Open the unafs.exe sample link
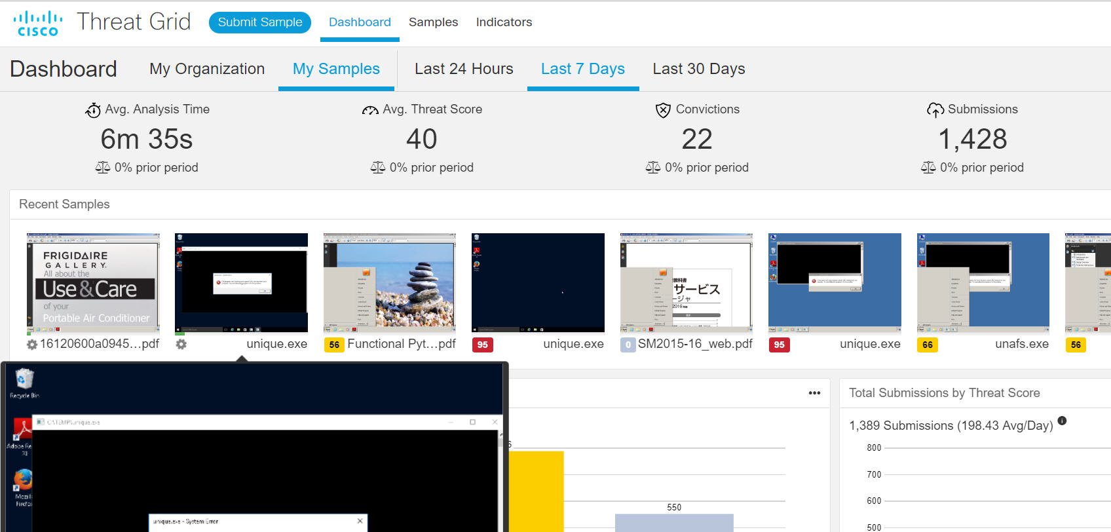 [1021, 344]
